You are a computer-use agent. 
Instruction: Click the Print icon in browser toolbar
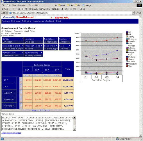coord(71,9)
